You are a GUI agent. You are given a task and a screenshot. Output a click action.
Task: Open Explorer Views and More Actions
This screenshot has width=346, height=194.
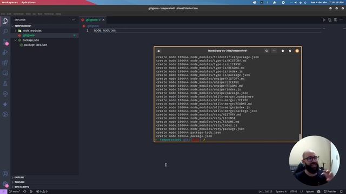[x=74, y=20]
